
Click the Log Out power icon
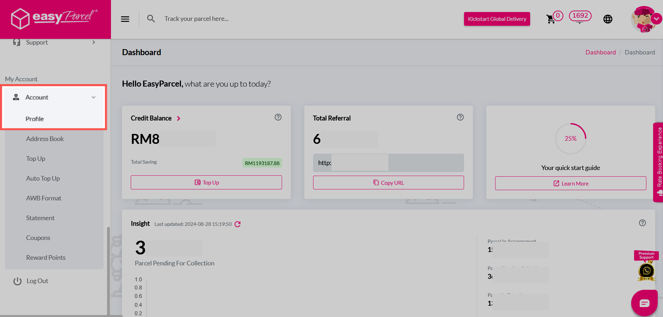coord(17,281)
